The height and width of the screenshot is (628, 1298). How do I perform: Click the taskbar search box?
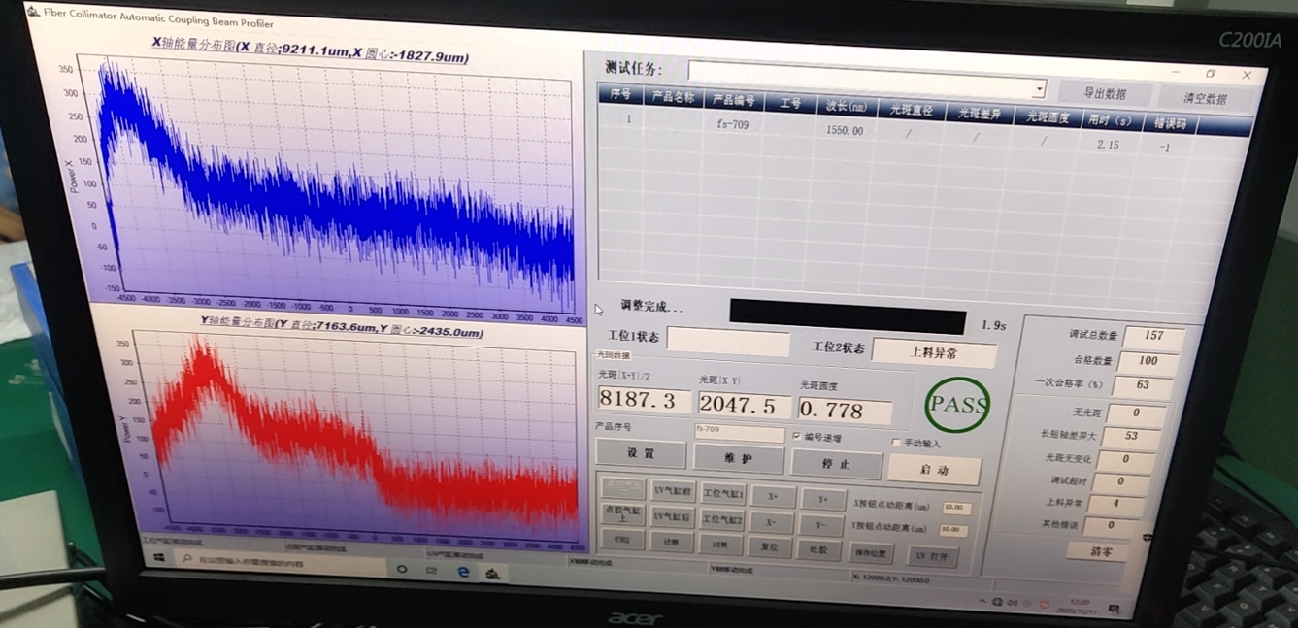click(x=282, y=562)
